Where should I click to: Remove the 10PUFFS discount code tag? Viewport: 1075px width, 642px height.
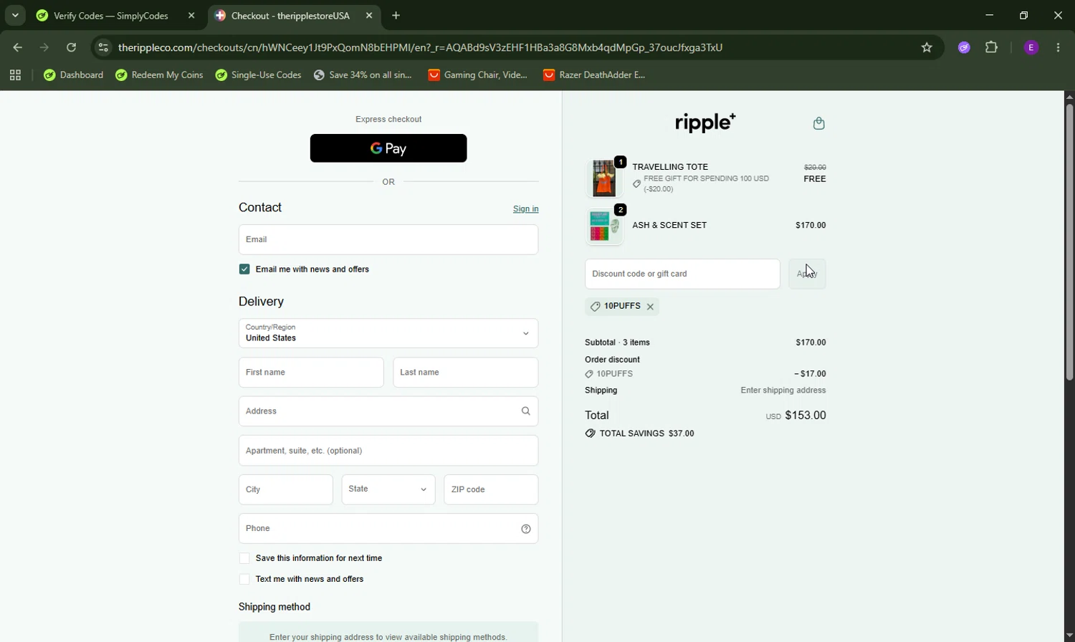[x=650, y=307]
